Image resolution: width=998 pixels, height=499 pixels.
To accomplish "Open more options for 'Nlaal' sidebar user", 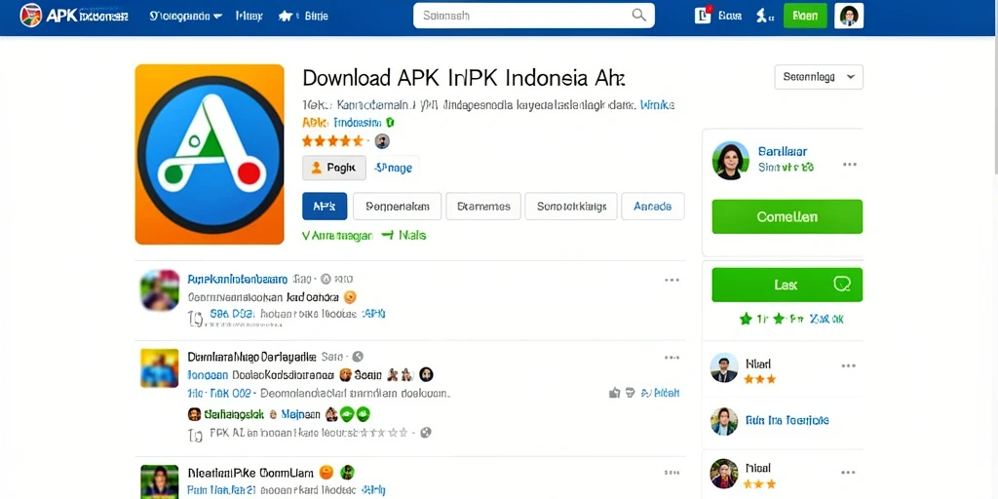I will 849,473.
